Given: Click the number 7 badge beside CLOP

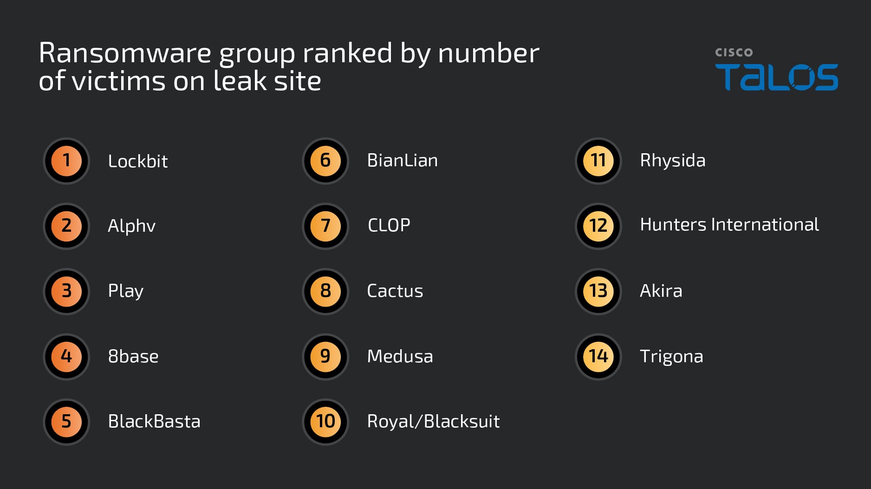Looking at the screenshot, I should coord(325,226).
